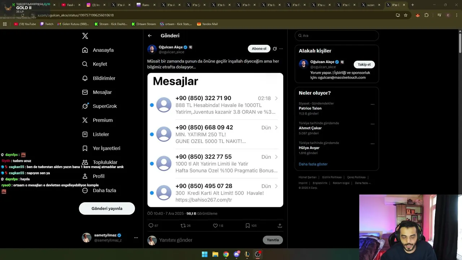Open Discord from the taskbar
This screenshot has width=462, height=260.
click(236, 254)
